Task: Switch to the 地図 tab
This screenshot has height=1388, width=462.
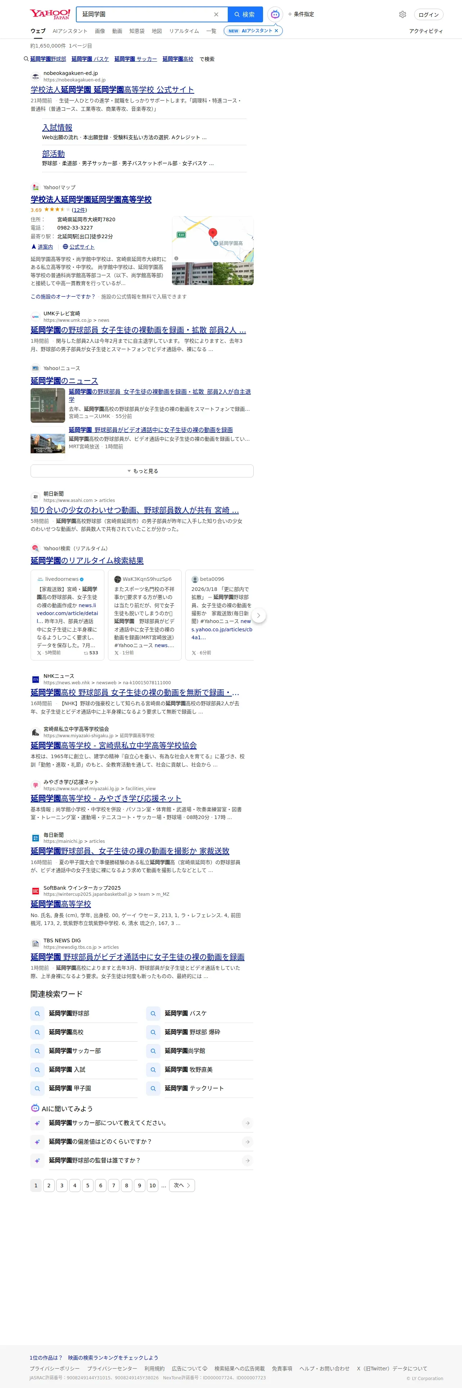Action: click(157, 31)
